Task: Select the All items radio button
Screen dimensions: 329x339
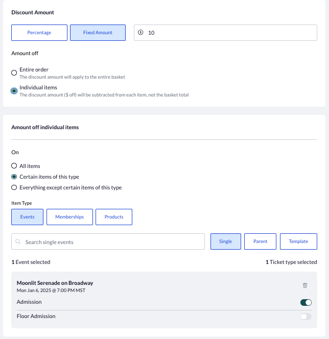Action: coord(14,166)
